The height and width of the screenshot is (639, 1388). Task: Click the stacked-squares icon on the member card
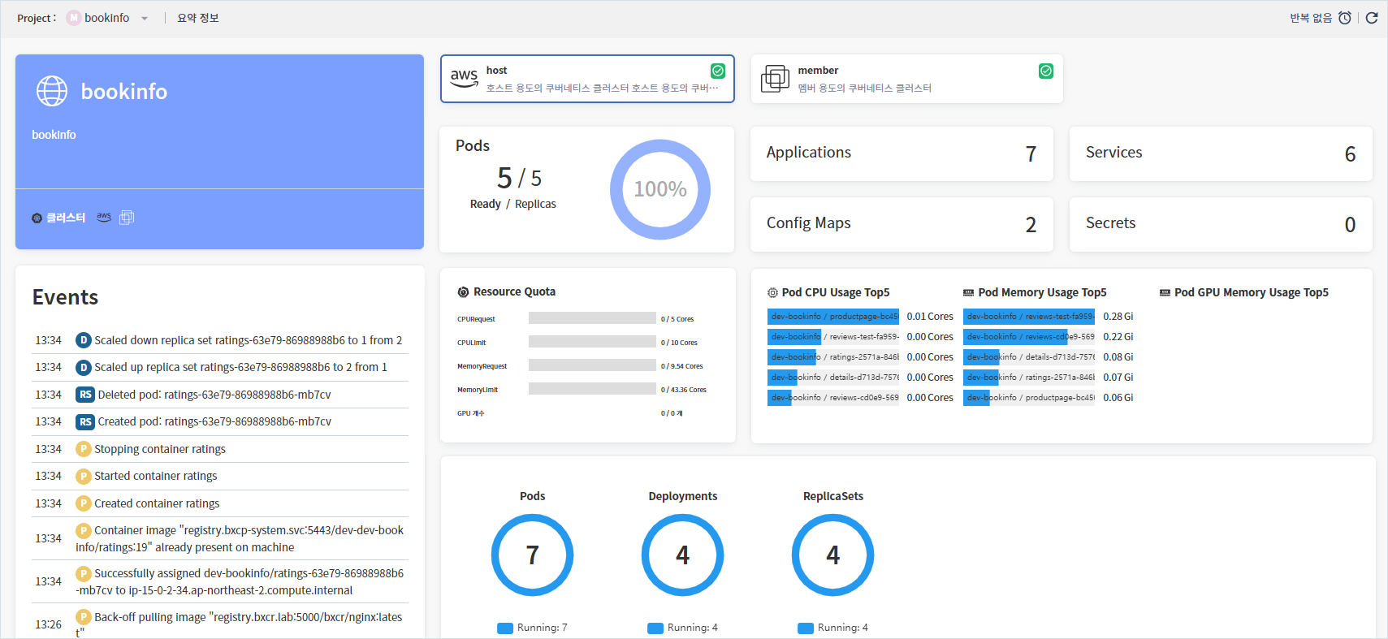point(775,79)
